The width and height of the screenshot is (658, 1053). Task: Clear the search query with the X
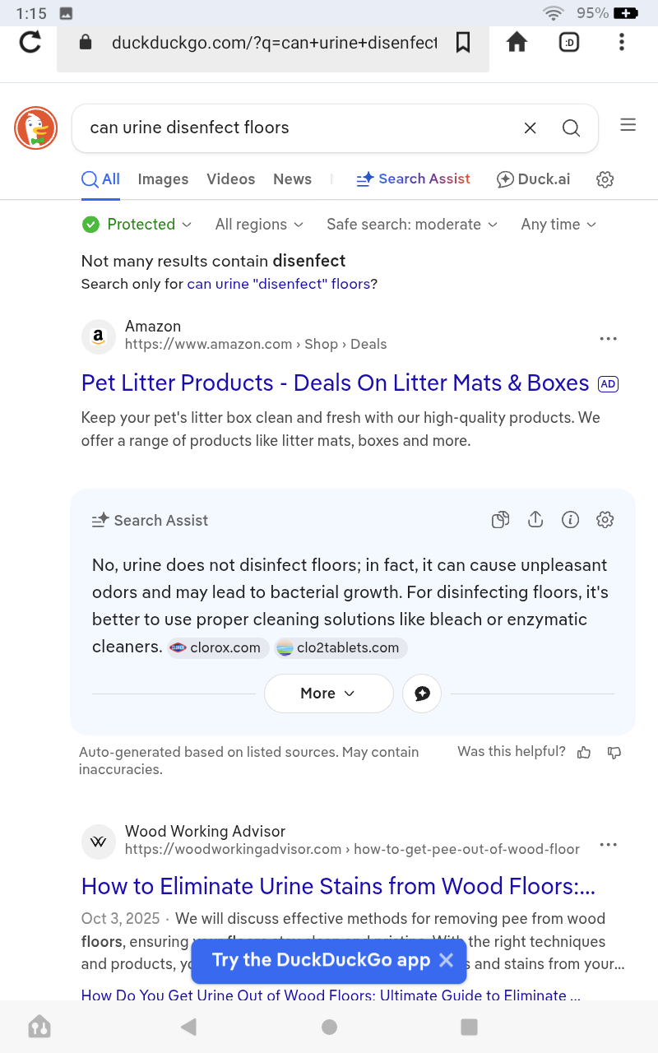click(530, 128)
